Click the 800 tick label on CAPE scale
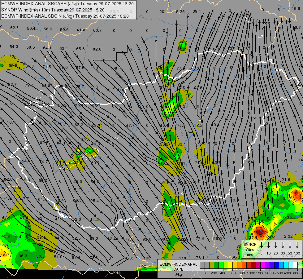This screenshot has width=303, height=279. (x=242, y=273)
